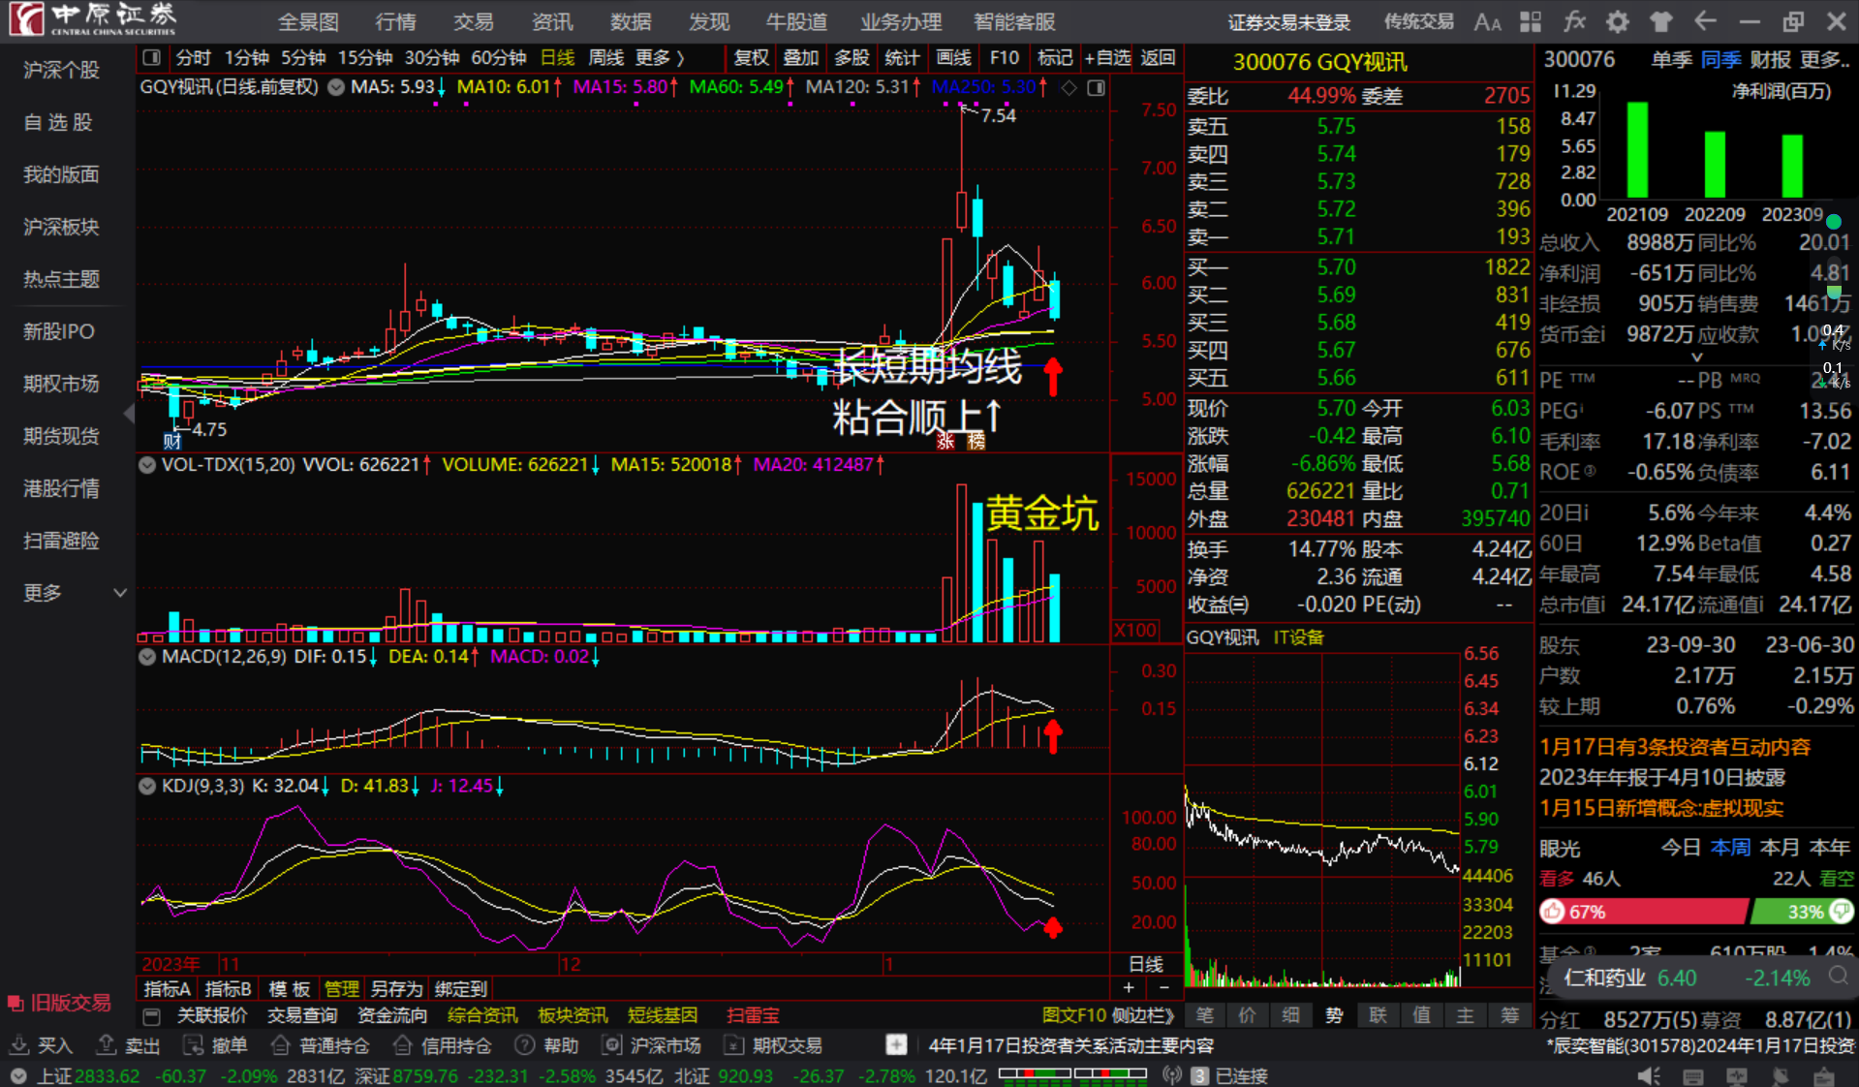Select the 势 tab under mini chart
The height and width of the screenshot is (1087, 1859).
pos(1334,1015)
